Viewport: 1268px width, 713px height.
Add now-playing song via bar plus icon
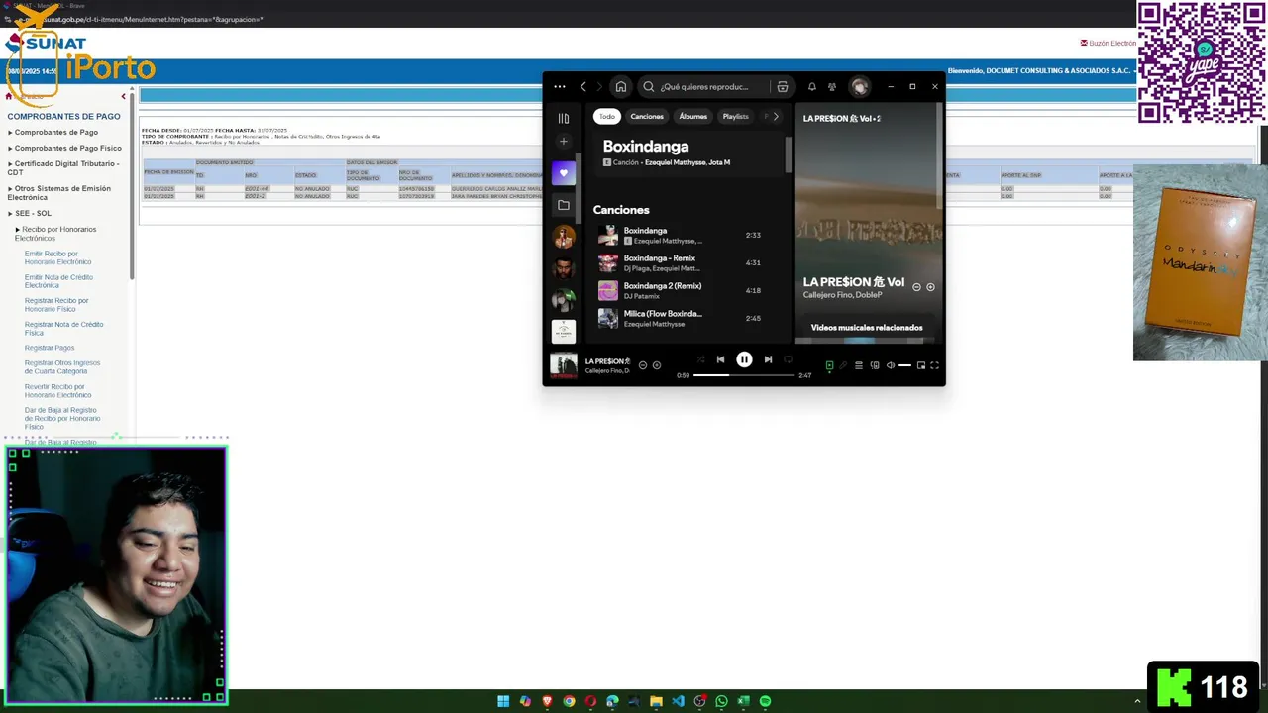[x=656, y=365]
